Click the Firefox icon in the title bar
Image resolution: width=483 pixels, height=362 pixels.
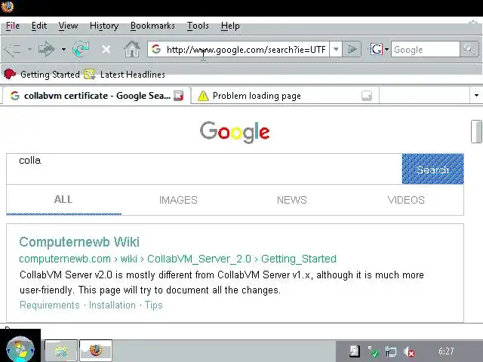pyautogui.click(x=8, y=7)
